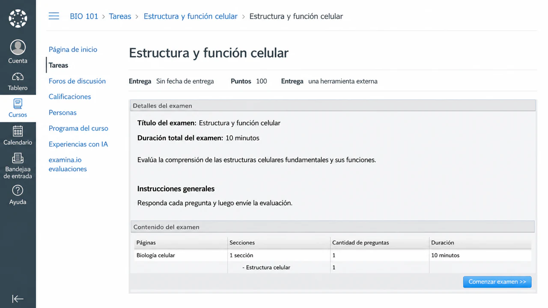Open the Tablero dashboard icon
Screen dimensions: 548x308
[x=18, y=77]
